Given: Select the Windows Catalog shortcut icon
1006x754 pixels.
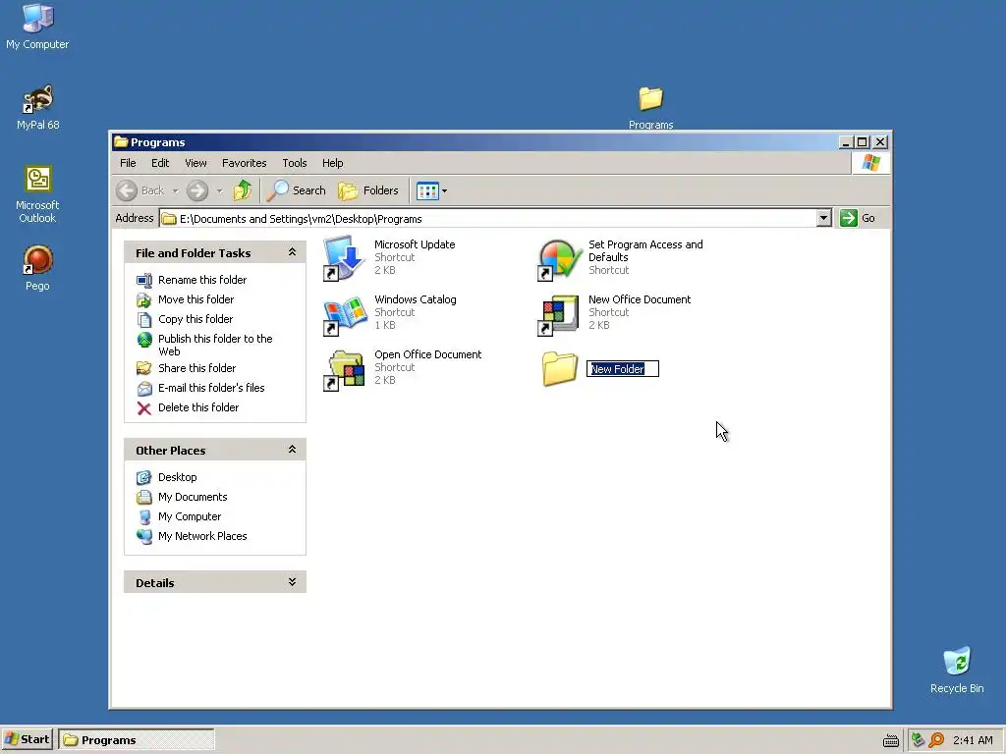Looking at the screenshot, I should tap(345, 314).
